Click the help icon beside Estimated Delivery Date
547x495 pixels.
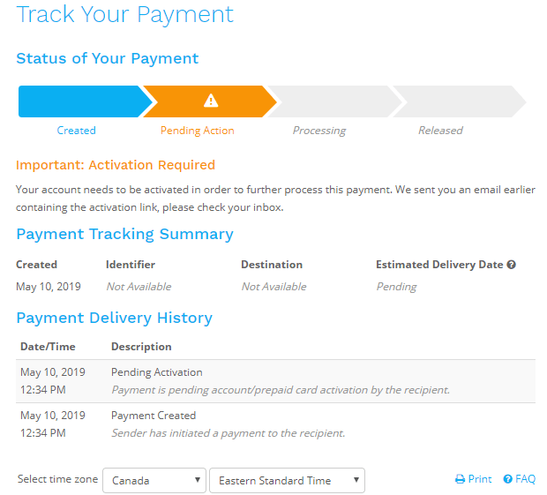(511, 265)
